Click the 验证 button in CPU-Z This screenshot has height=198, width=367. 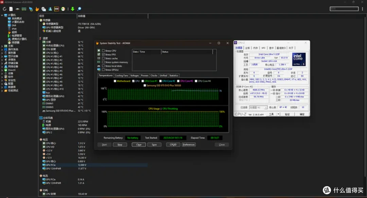tap(287, 114)
